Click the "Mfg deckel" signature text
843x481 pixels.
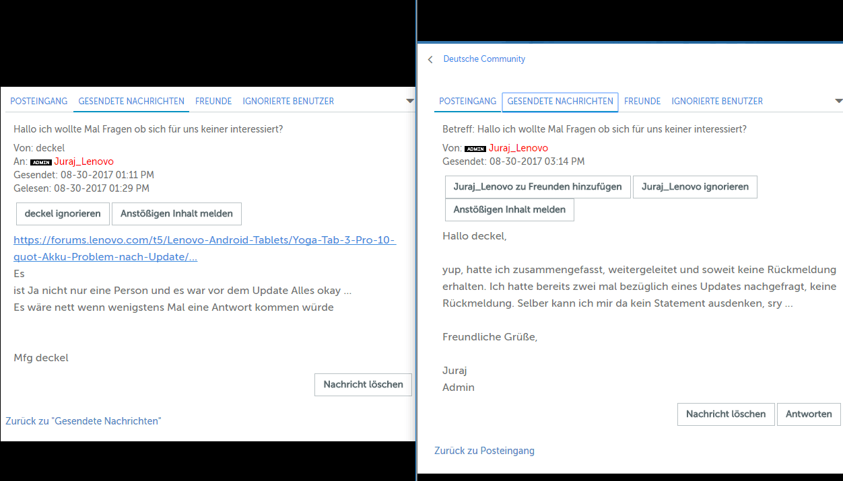click(41, 358)
